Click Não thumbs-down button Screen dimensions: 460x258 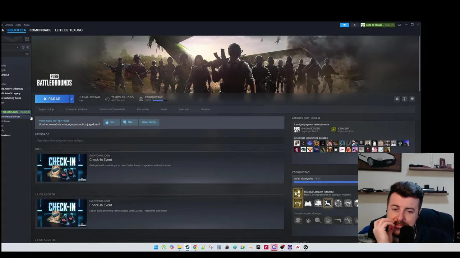(x=129, y=122)
